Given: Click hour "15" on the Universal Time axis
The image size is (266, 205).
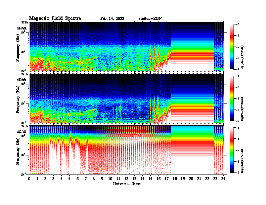Looking at the screenshot, I should [x=150, y=179].
